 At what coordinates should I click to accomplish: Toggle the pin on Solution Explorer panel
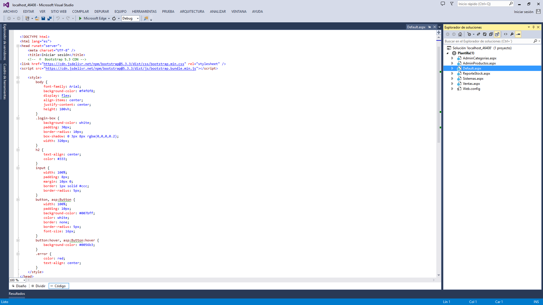click(x=533, y=27)
